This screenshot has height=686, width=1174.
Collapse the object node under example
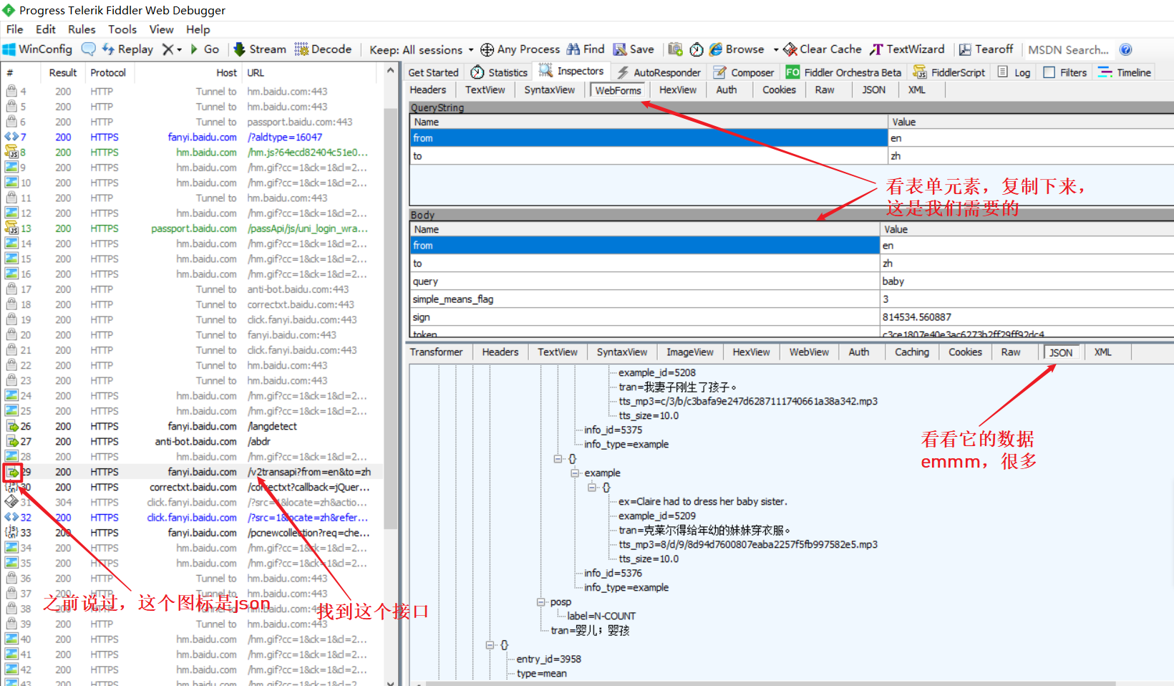[x=592, y=487]
